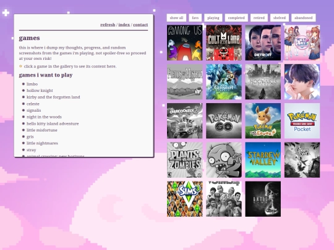This screenshot has width=334, height=250.
Task: Show shelved games only
Action: 280,18
